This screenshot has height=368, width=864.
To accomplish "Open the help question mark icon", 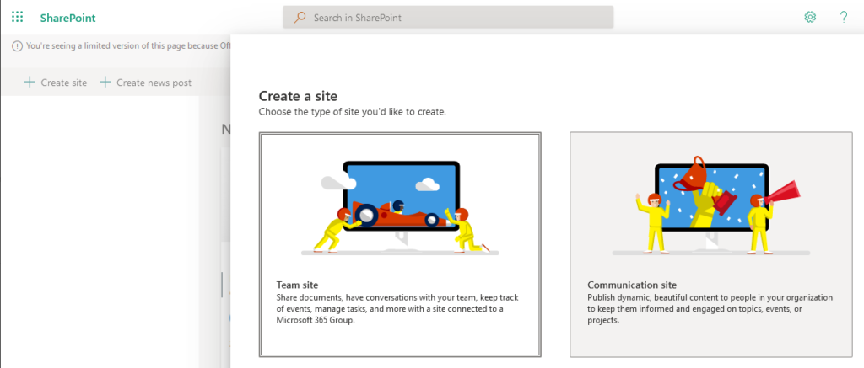I will [844, 17].
